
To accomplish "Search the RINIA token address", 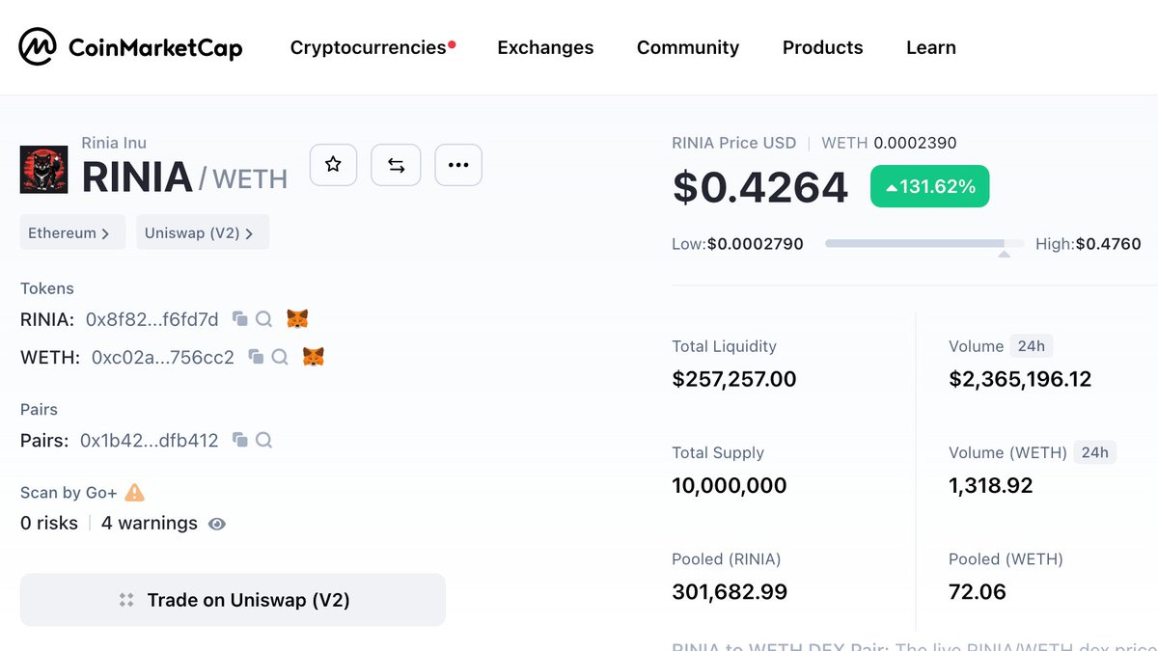I will [x=263, y=319].
